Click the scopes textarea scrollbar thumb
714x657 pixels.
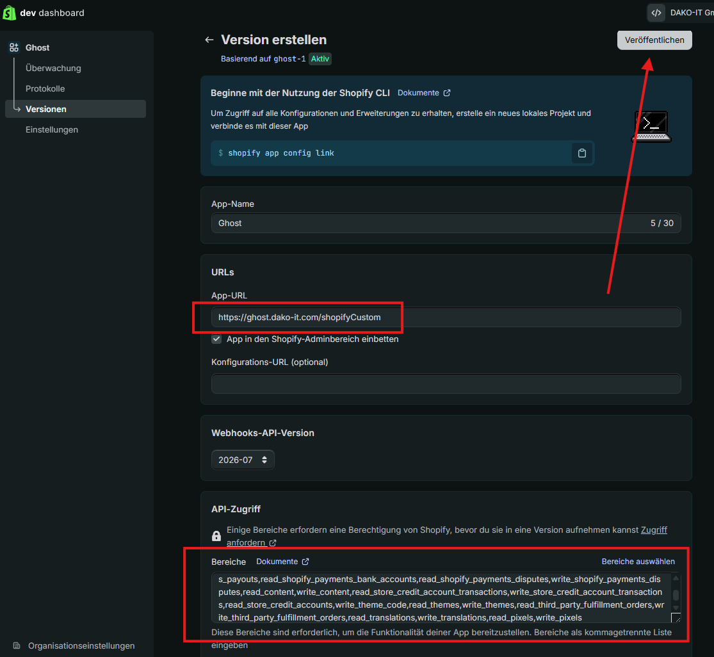tap(676, 595)
